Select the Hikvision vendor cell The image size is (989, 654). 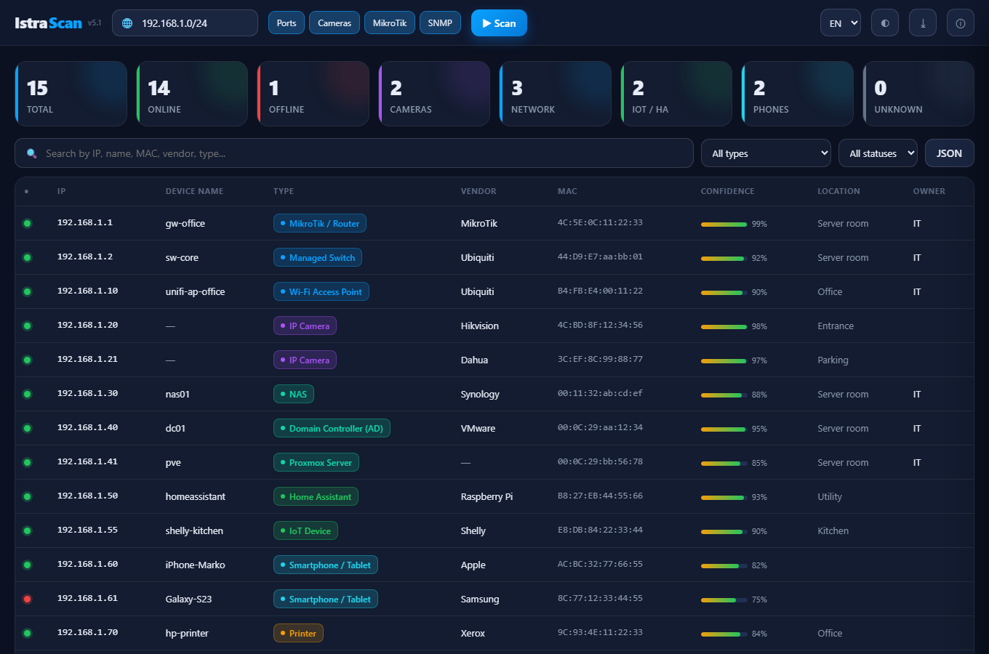tap(480, 326)
